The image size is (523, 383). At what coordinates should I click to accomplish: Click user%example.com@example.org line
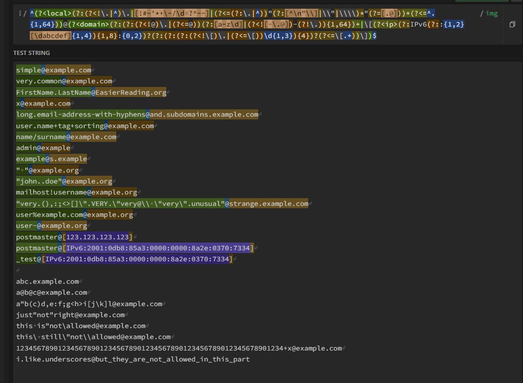(x=74, y=214)
